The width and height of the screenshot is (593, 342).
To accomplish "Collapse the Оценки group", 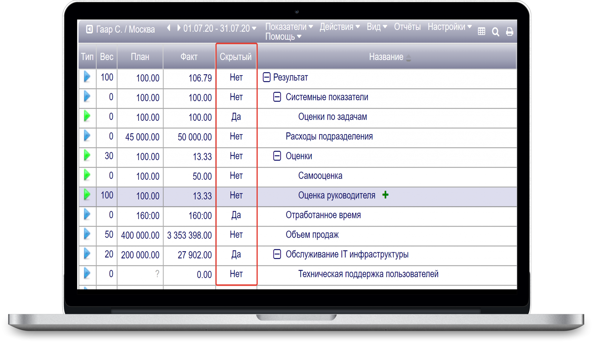I will 277,156.
